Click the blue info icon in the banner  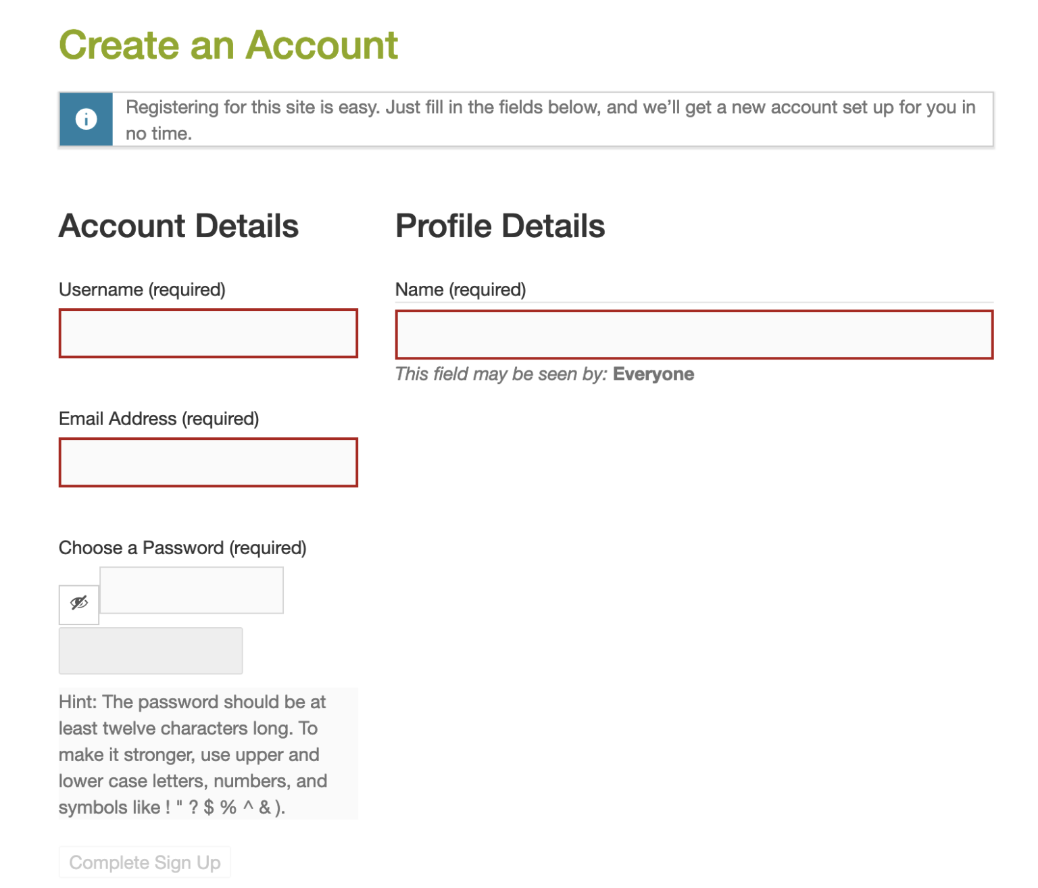(86, 120)
